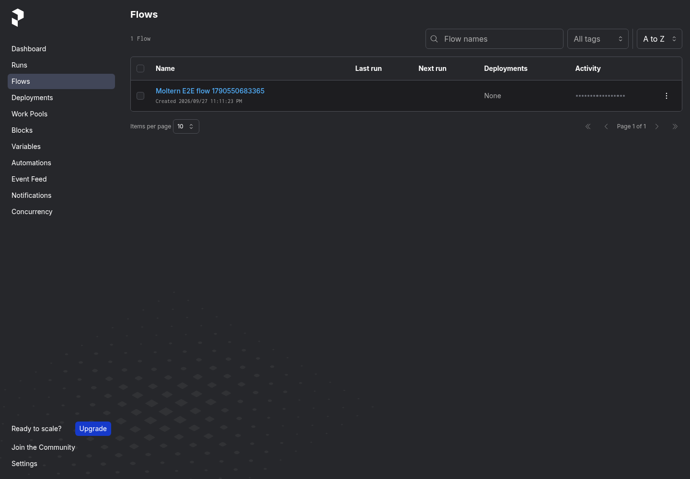The width and height of the screenshot is (690, 479).
Task: Go to Deployments page
Action: coord(61,98)
